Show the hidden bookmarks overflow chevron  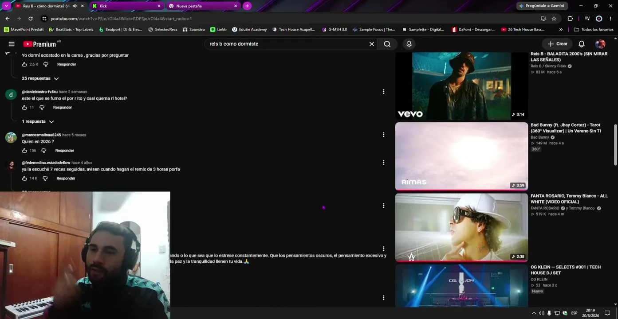click(561, 30)
